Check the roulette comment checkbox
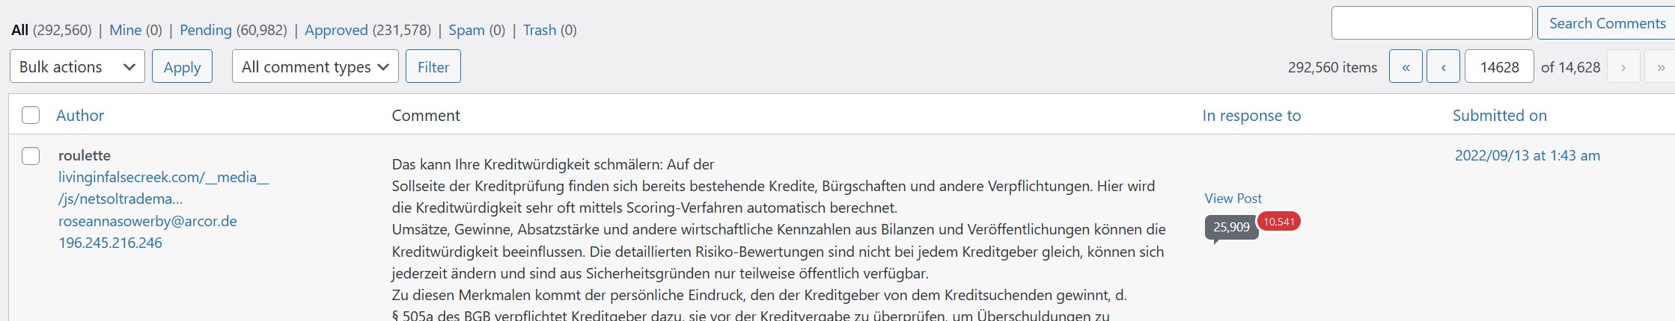1675x321 pixels. click(x=31, y=156)
